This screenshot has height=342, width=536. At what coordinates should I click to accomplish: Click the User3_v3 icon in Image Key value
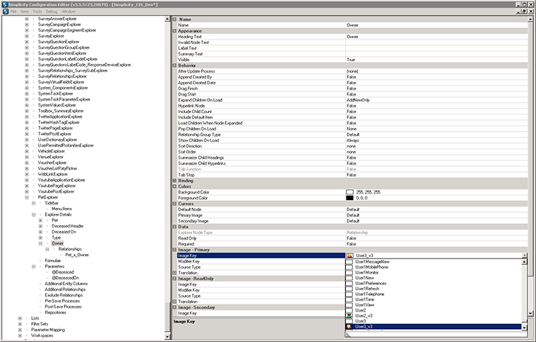349,256
